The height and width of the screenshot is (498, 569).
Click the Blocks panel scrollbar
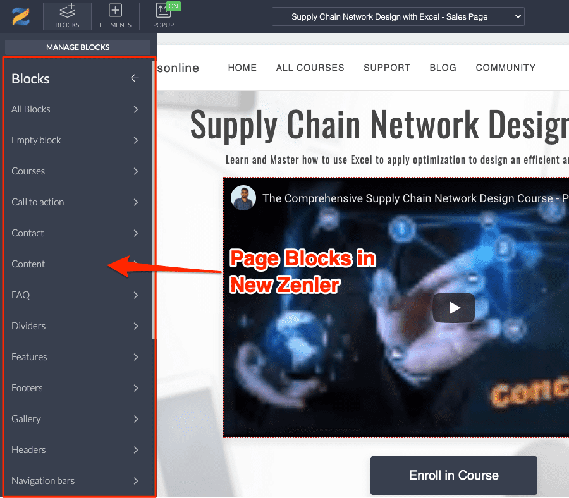pyautogui.click(x=154, y=200)
